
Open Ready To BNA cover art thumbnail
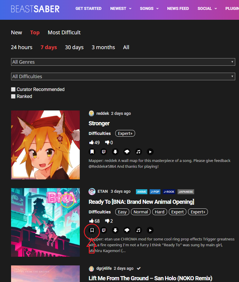(45, 222)
